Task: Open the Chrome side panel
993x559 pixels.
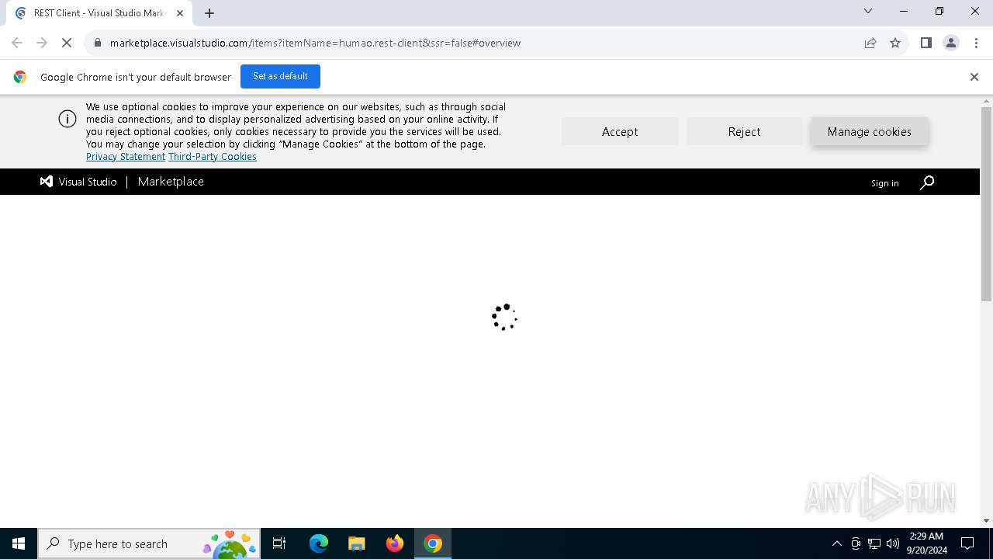Action: coord(926,43)
